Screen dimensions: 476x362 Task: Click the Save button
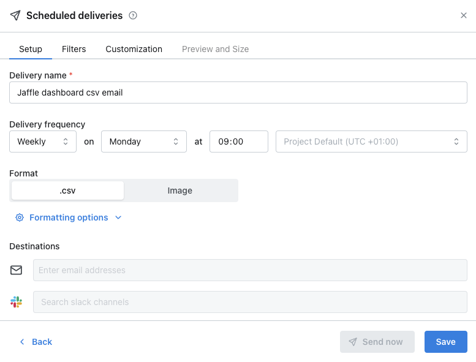pyautogui.click(x=445, y=342)
